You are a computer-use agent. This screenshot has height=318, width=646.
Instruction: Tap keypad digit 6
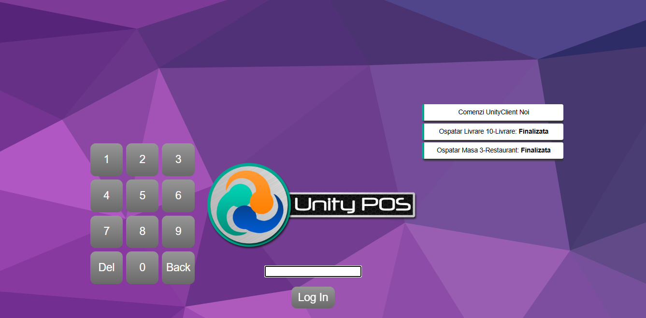point(178,195)
